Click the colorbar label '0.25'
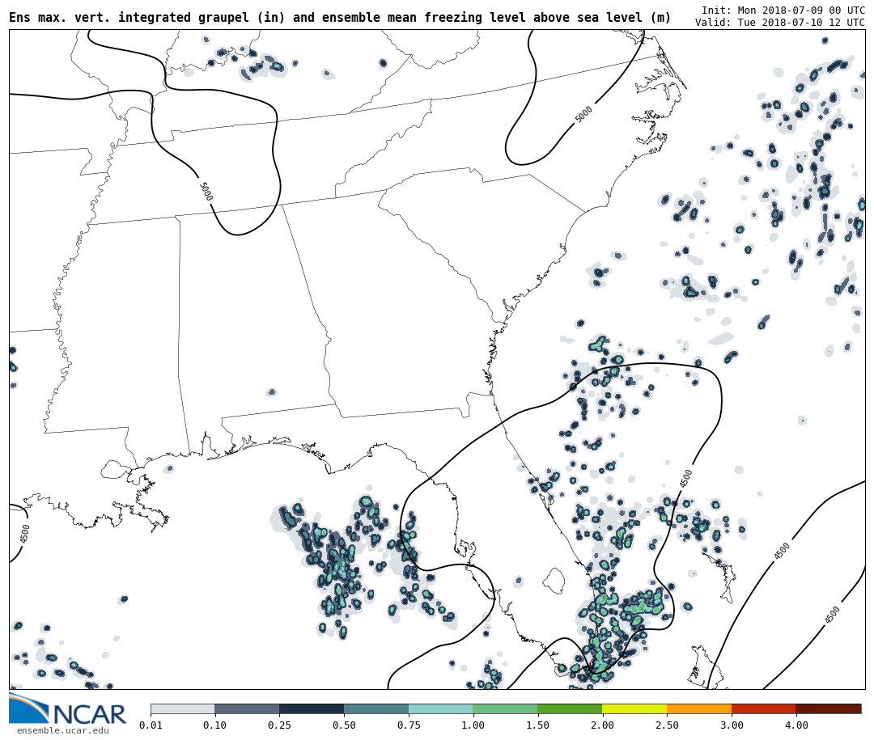The width and height of the screenshot is (874, 740). click(279, 725)
